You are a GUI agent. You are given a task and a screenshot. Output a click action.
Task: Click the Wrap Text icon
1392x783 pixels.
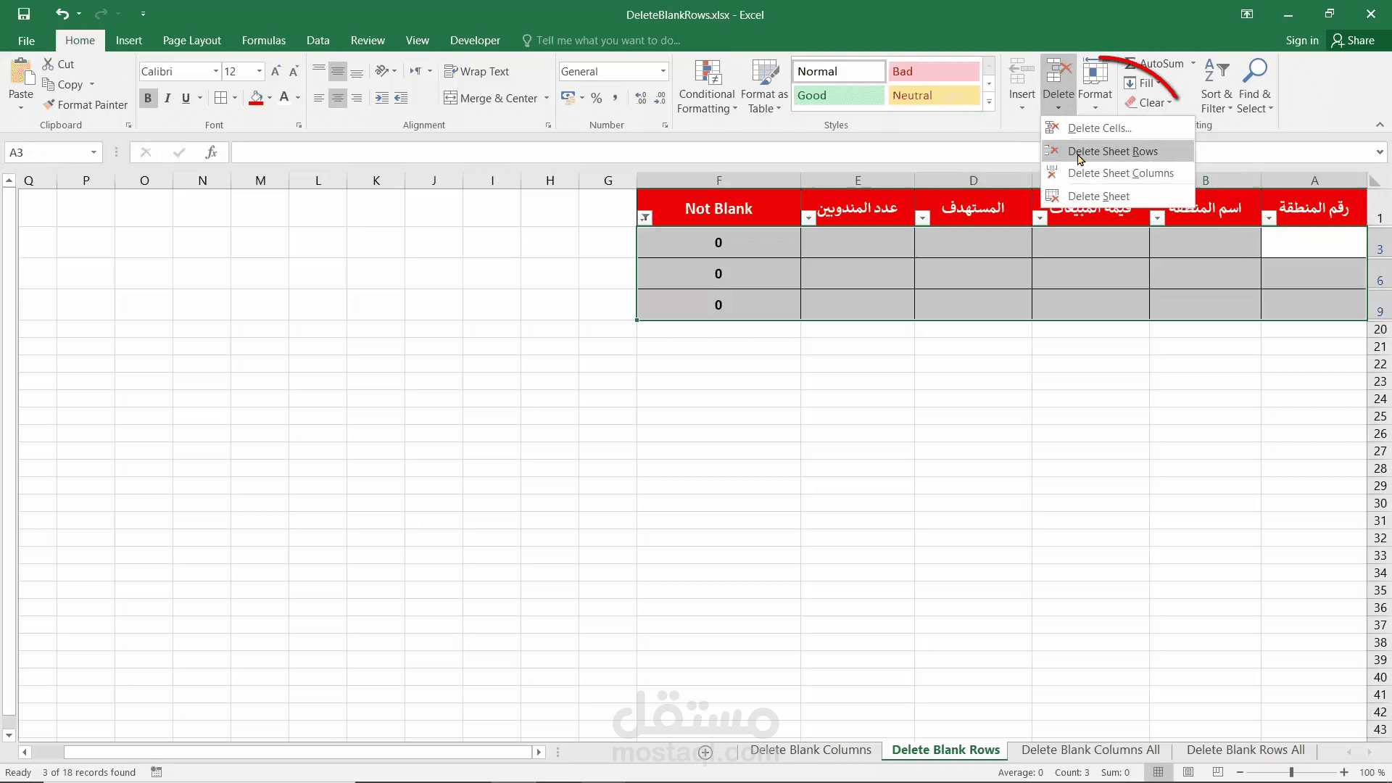[x=451, y=71]
